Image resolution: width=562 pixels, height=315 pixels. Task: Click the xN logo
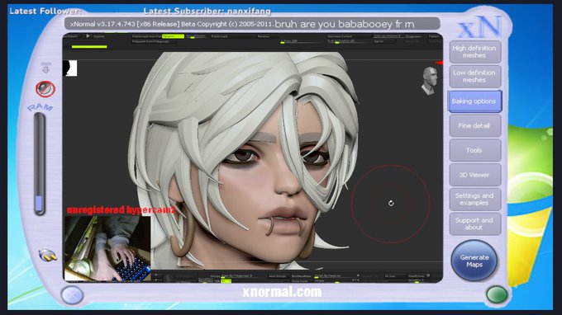click(x=480, y=27)
